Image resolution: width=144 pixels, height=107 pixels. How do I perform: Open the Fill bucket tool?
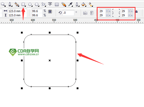click(83, 4)
